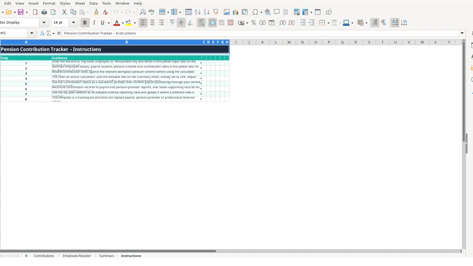Expand the Font Color dropdown arrow
473x266 pixels.
[123, 23]
